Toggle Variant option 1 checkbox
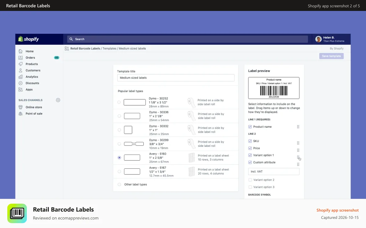Image resolution: width=366 pixels, height=228 pixels. click(x=250, y=155)
